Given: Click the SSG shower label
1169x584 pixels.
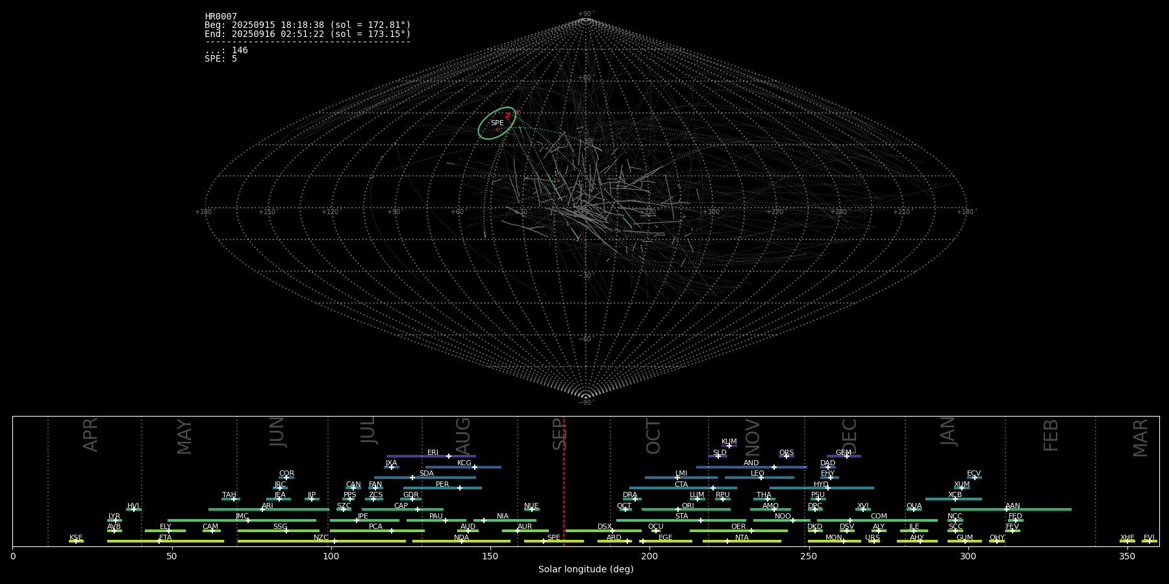Looking at the screenshot, I should coord(280,527).
